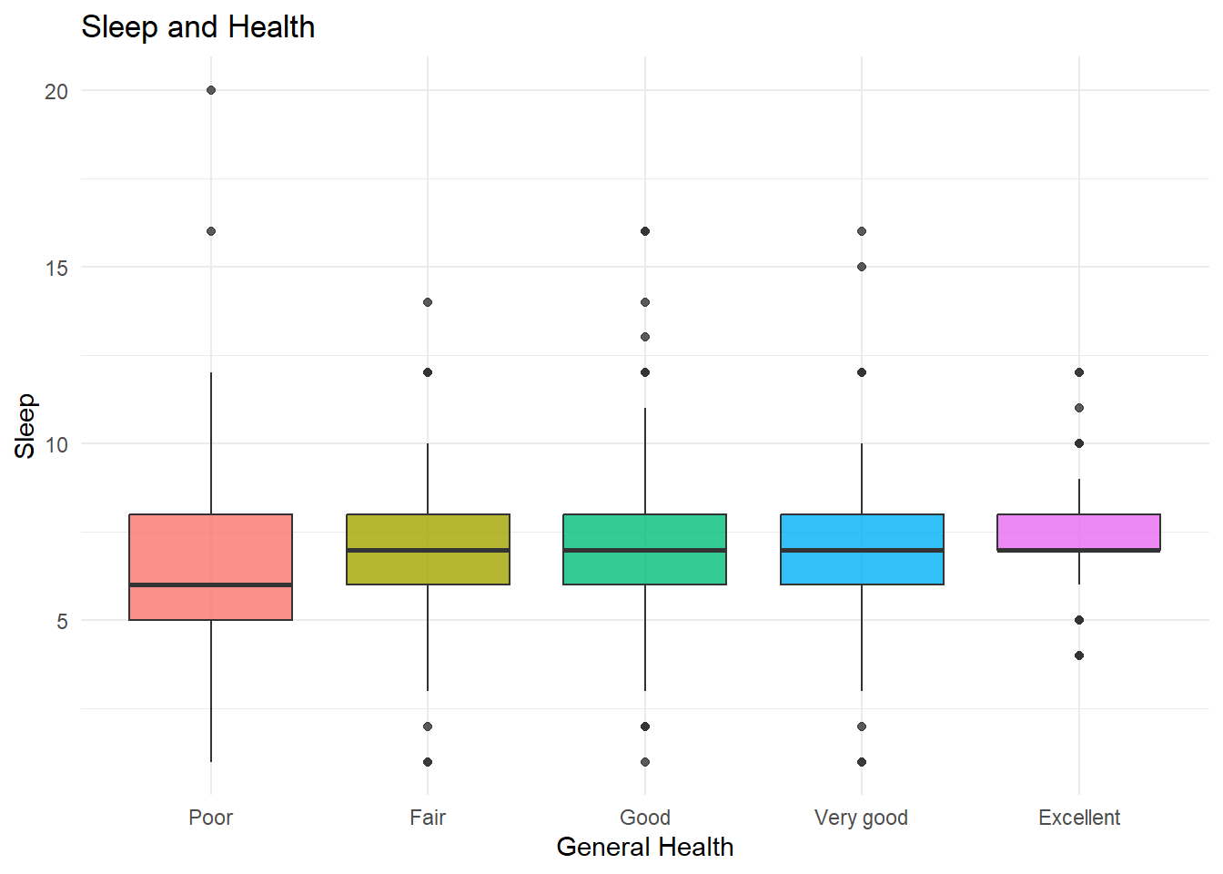Select the olive Fair box

click(428, 533)
